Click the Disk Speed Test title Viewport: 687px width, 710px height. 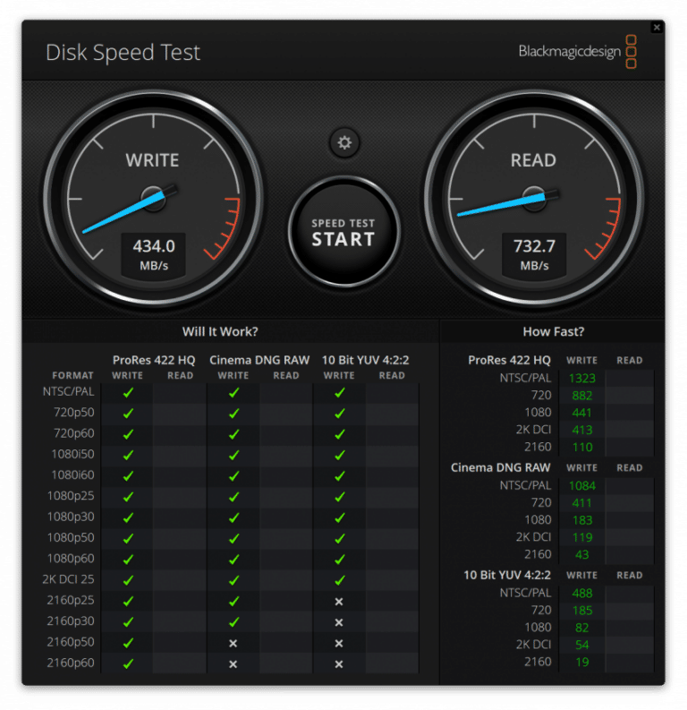(123, 53)
